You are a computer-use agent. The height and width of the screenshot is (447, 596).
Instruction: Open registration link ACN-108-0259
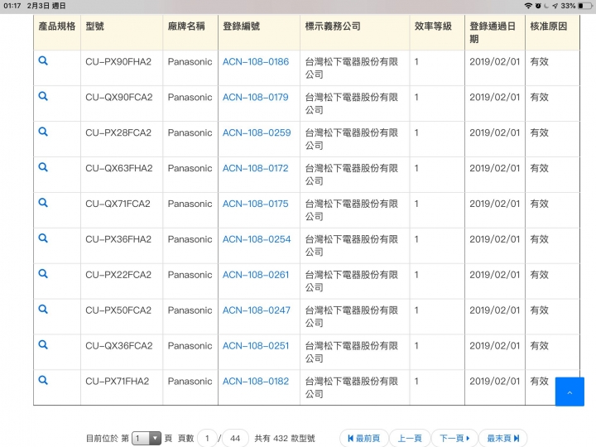click(x=257, y=132)
